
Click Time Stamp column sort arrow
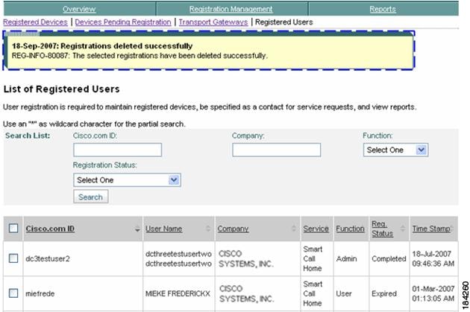[x=455, y=229]
